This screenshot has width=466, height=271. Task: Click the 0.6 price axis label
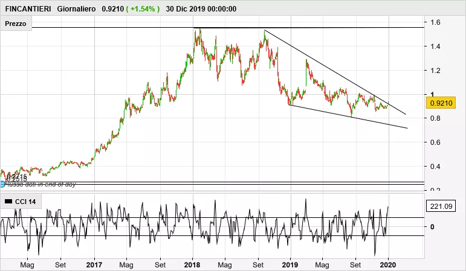[x=435, y=142]
